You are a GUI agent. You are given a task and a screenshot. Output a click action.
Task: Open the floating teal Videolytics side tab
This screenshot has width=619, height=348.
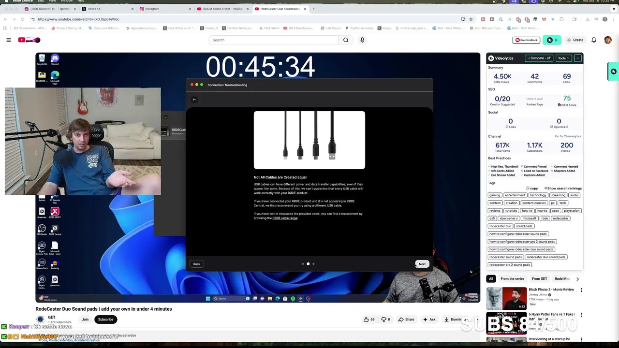click(x=613, y=72)
